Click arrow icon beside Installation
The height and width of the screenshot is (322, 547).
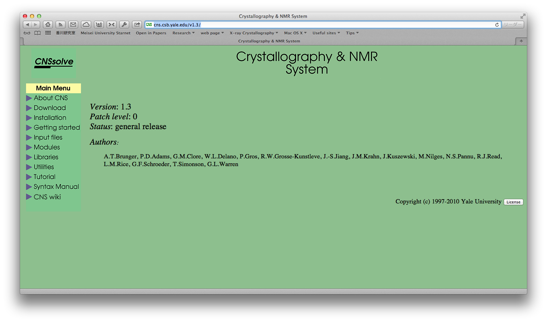pos(29,118)
